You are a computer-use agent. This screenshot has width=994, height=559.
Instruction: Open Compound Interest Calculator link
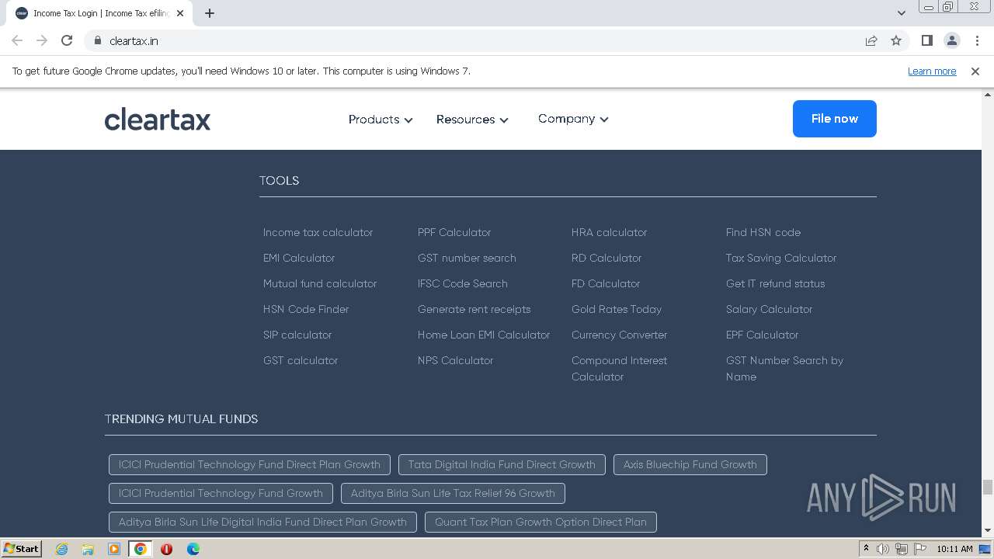620,369
